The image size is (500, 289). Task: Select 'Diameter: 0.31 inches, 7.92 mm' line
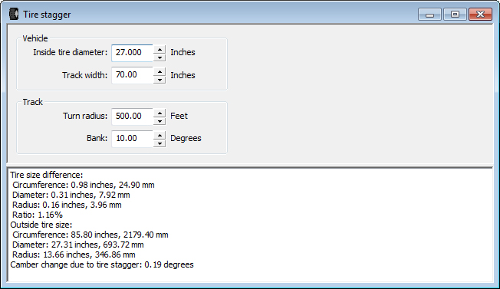(x=71, y=195)
